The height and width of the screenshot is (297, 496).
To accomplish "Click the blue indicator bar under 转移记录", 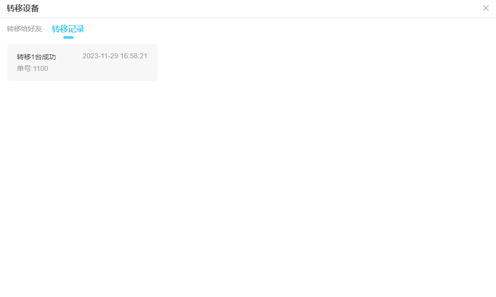I will (x=68, y=37).
